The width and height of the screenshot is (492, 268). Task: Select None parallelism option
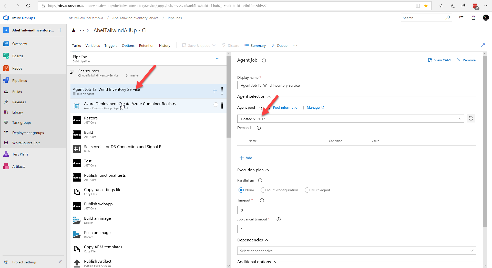tap(241, 190)
